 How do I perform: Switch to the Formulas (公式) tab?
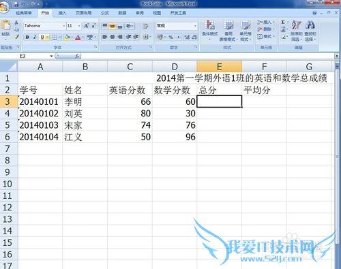click(x=105, y=13)
